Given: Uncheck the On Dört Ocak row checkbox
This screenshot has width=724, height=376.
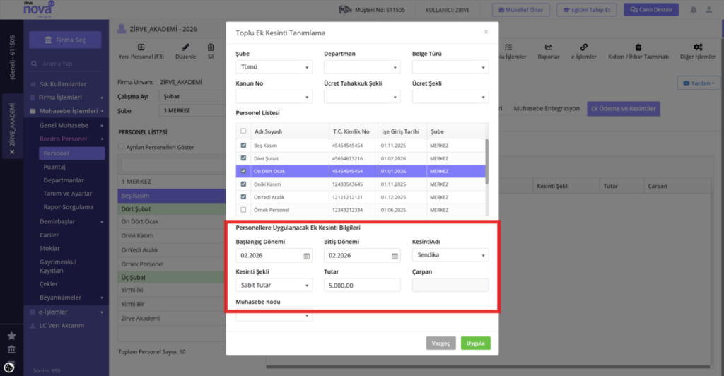Looking at the screenshot, I should (243, 171).
